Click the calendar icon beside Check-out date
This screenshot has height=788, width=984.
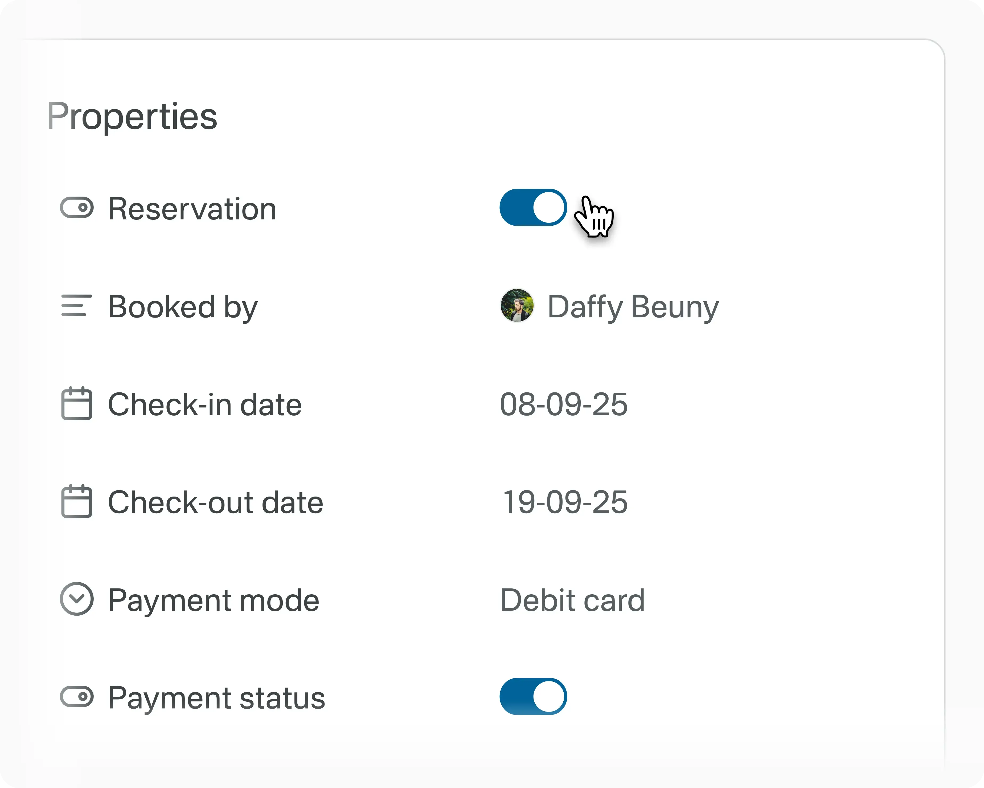pos(77,501)
